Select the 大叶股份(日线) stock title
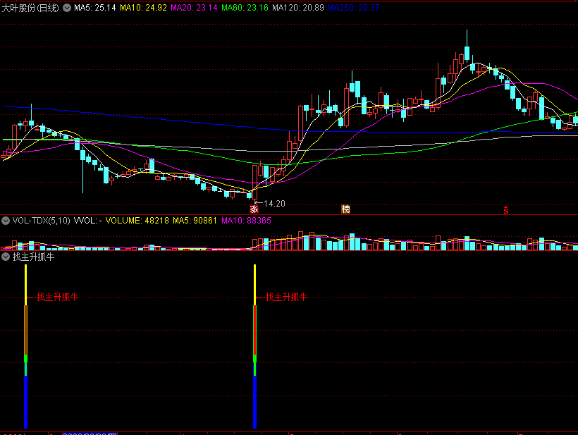This screenshot has height=435, width=578. (x=30, y=8)
